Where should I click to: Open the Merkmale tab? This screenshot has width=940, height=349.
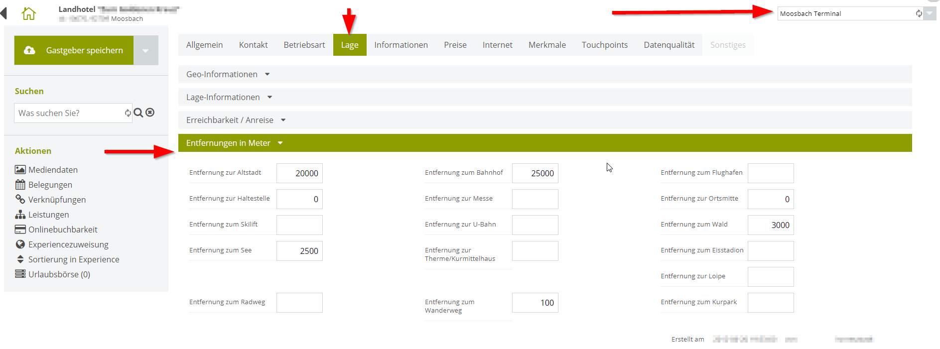coord(547,45)
